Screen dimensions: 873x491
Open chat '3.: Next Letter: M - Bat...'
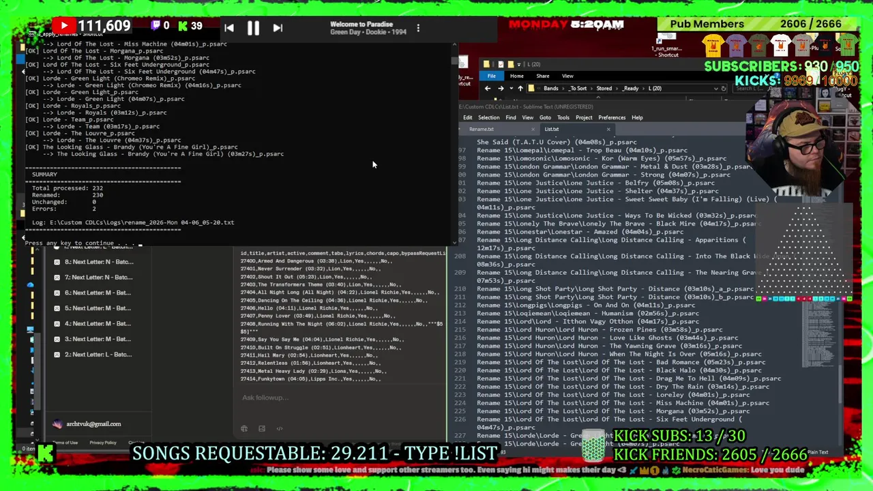click(x=98, y=339)
